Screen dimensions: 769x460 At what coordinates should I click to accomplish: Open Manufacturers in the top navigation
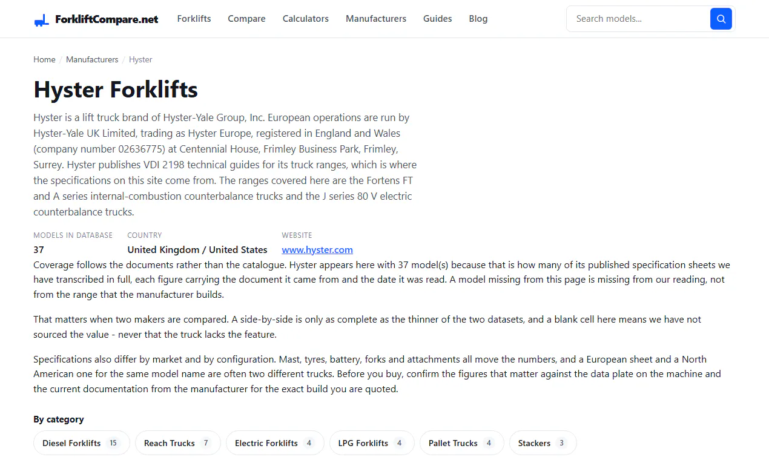click(x=376, y=19)
